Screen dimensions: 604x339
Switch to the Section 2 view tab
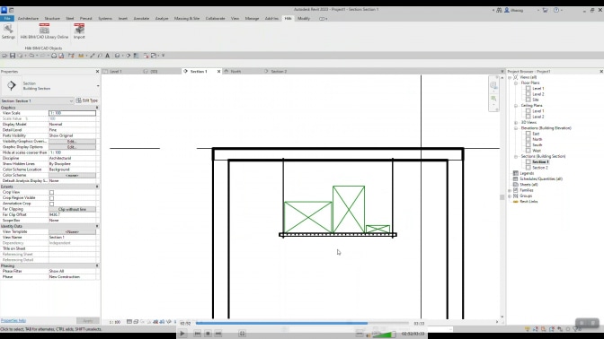point(279,72)
